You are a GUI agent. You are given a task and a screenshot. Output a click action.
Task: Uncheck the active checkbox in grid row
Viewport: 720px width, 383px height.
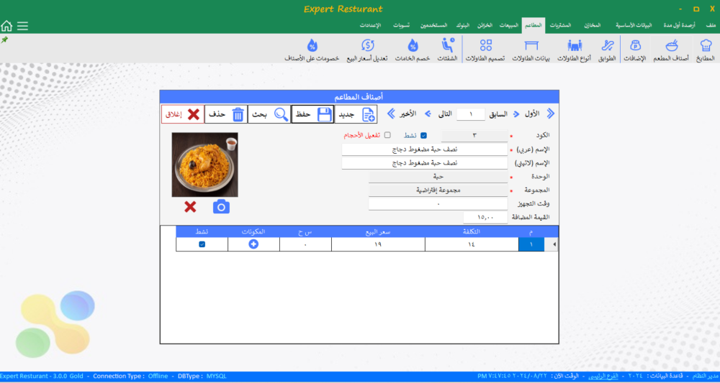(x=202, y=244)
